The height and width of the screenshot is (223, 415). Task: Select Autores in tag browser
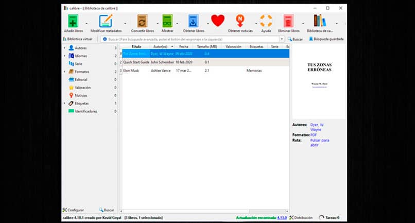click(80, 48)
